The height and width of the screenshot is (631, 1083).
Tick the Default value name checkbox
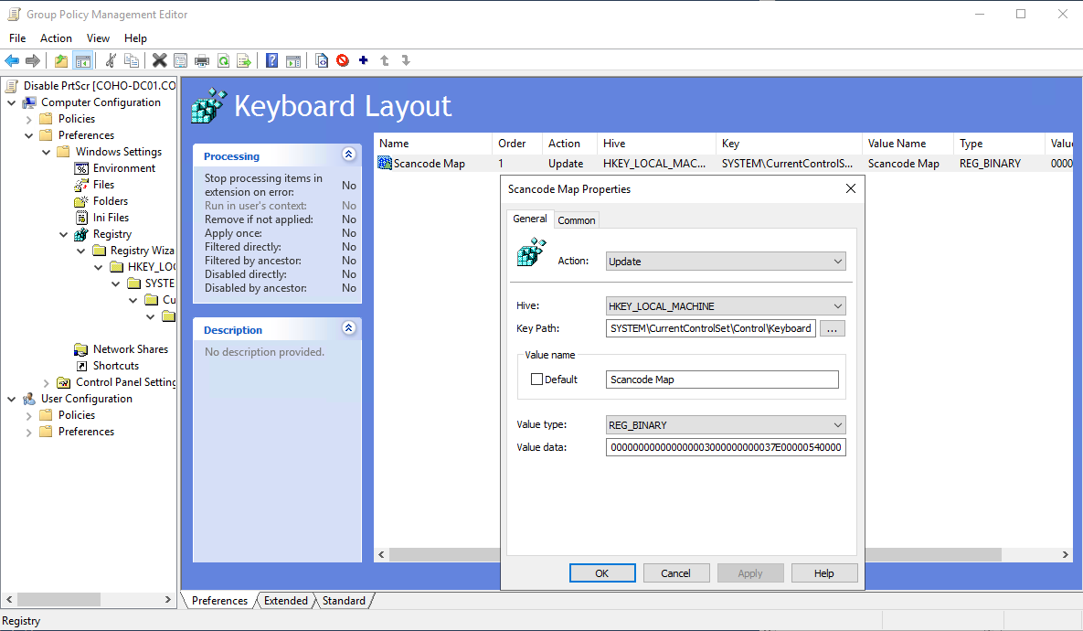tap(537, 380)
